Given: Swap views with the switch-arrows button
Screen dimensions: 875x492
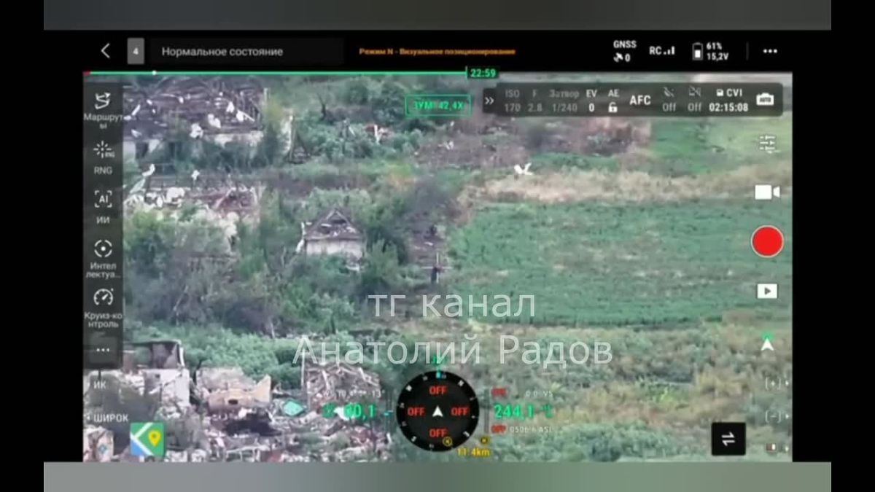Looking at the screenshot, I should tap(728, 439).
